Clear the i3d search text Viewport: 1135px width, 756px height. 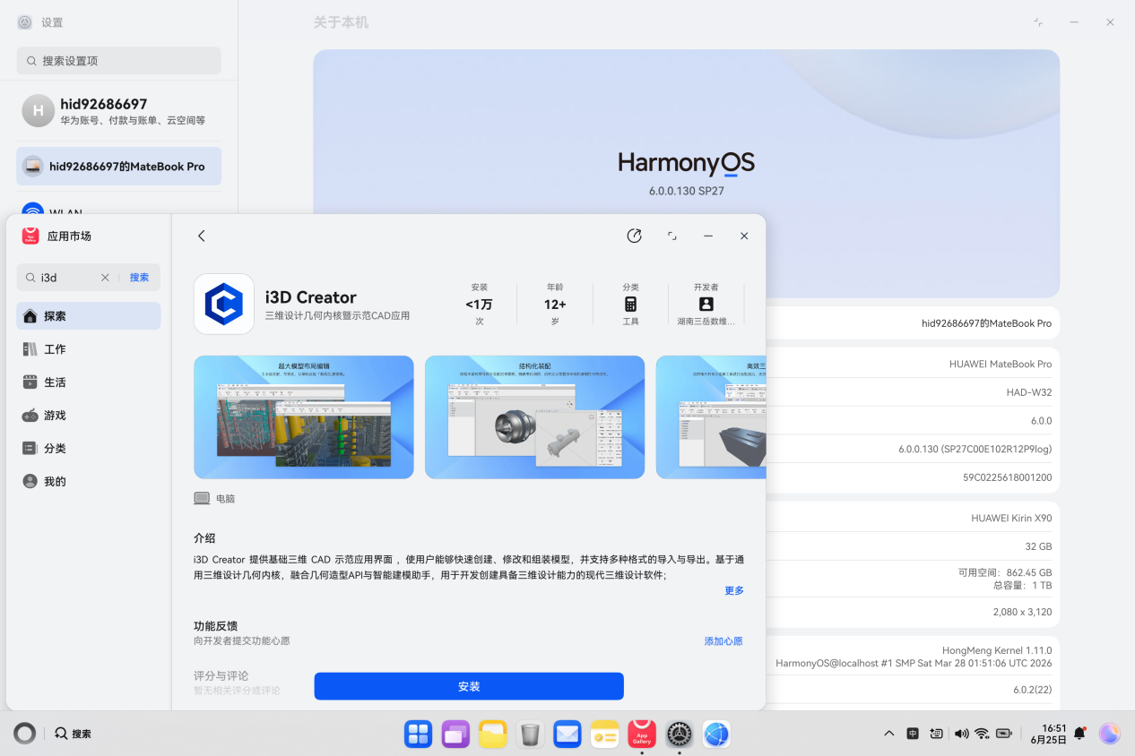point(105,278)
